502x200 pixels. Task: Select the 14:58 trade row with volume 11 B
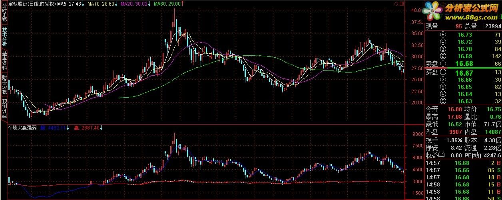(463, 192)
